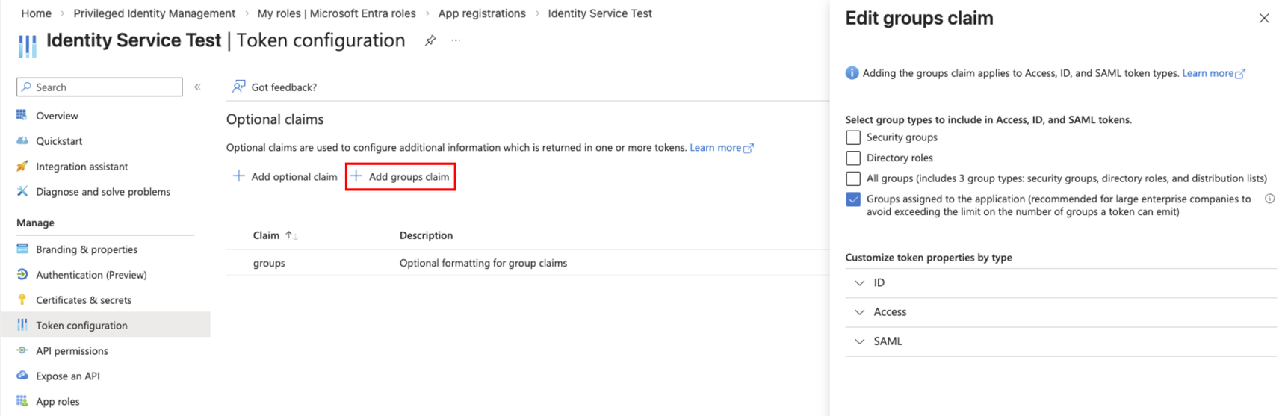Enable the Security groups checkbox
The image size is (1285, 416).
pyautogui.click(x=853, y=137)
